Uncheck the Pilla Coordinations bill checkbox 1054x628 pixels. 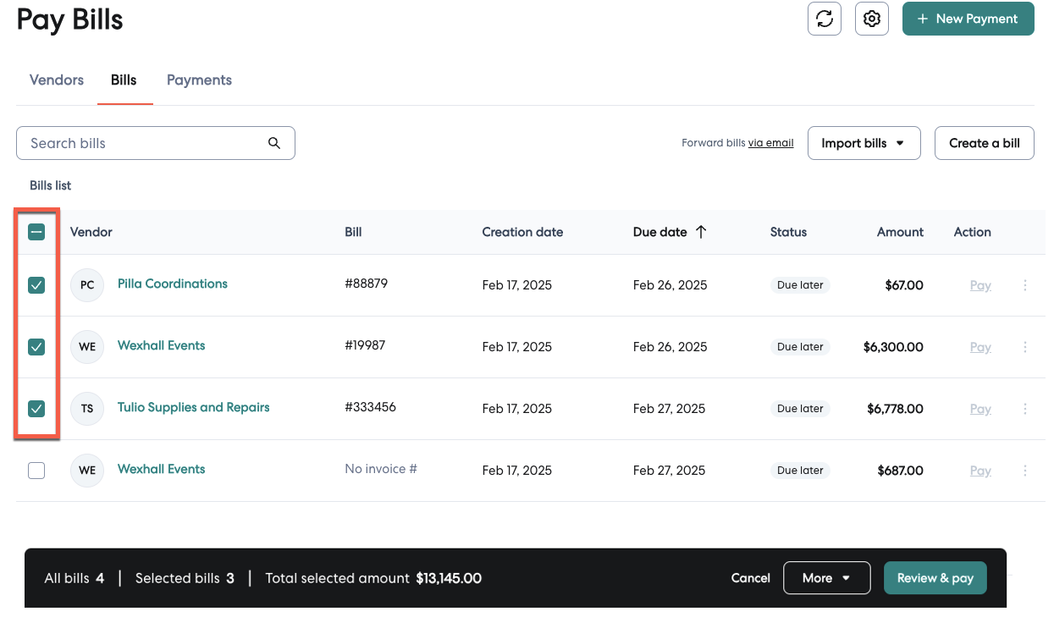[36, 285]
